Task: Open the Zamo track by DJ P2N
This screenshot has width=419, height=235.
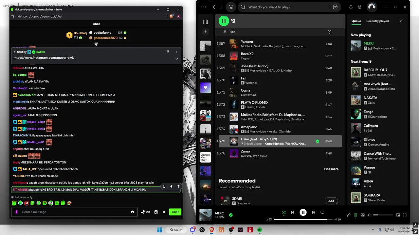Action: pyautogui.click(x=280, y=153)
